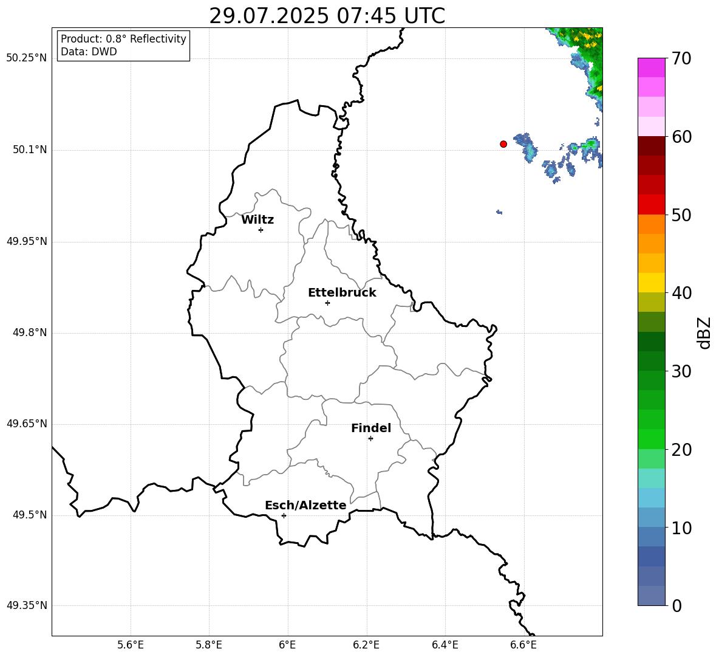
Task: Click the Findel station cross marker
Action: click(370, 439)
